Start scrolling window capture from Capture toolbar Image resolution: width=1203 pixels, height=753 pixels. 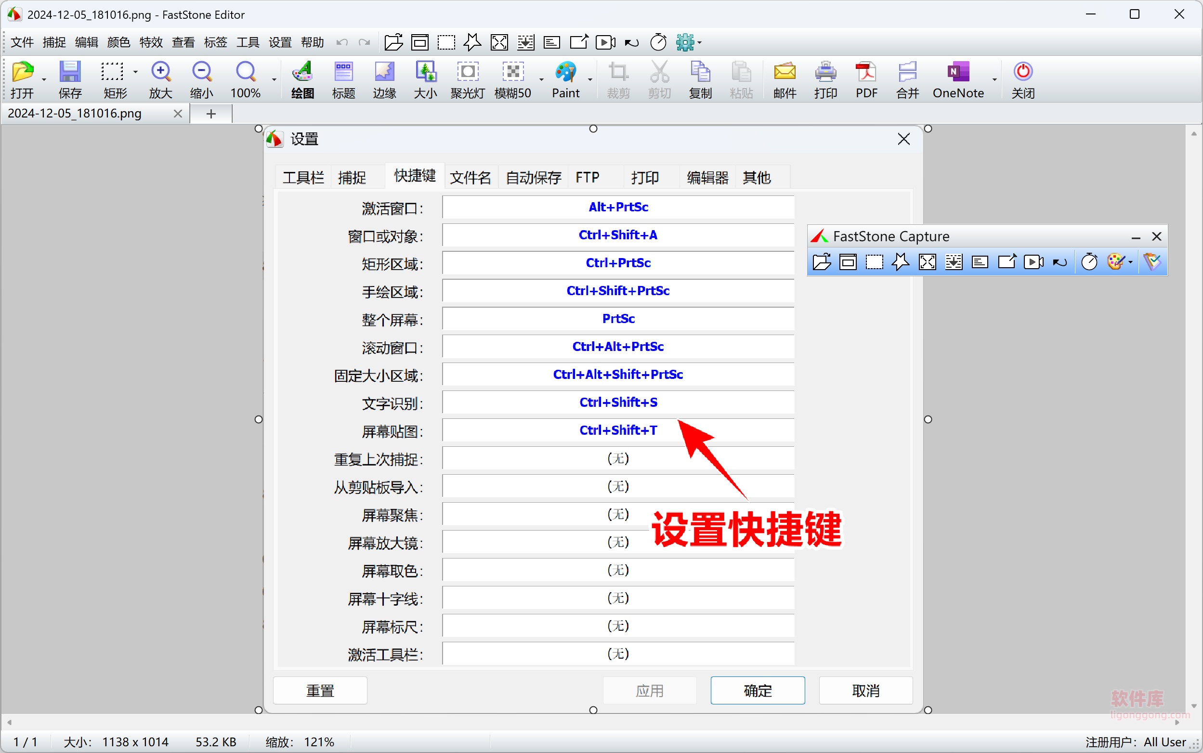pyautogui.click(x=954, y=261)
